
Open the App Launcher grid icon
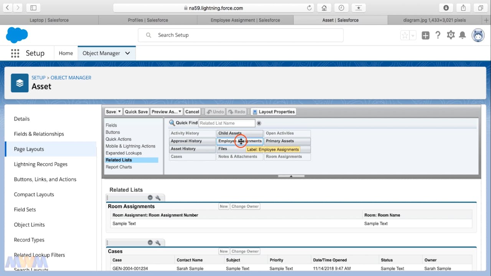[x=15, y=53]
